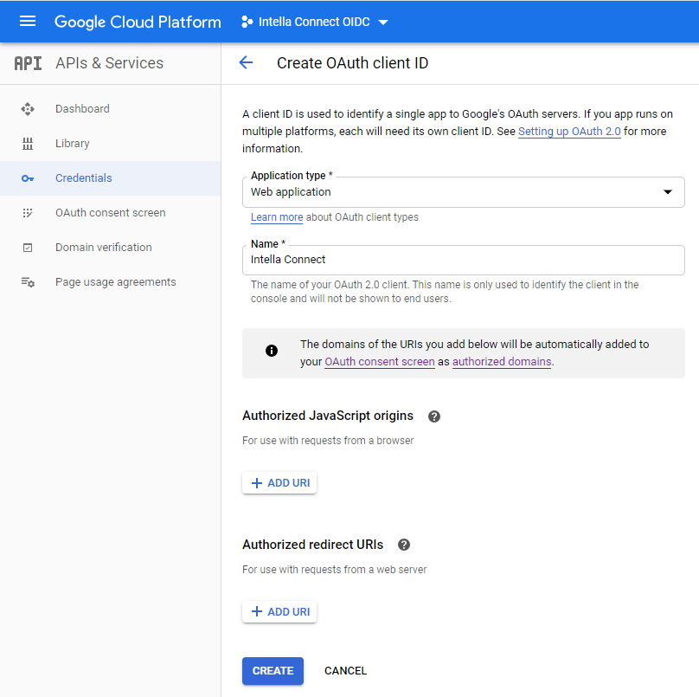Click the Credentials key icon

[x=27, y=177]
